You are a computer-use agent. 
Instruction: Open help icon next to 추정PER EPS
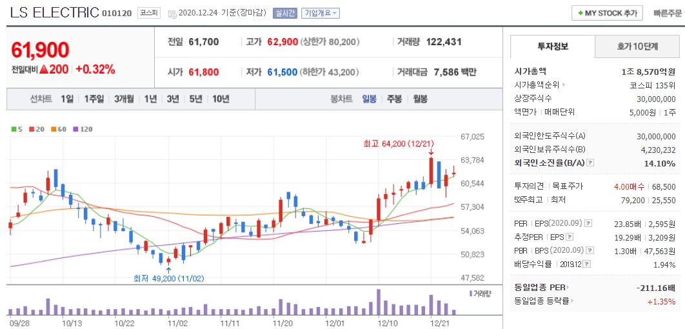tap(570, 237)
